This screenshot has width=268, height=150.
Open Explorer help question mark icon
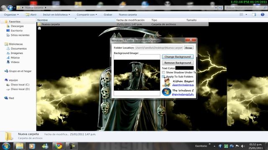pyautogui.click(x=263, y=15)
